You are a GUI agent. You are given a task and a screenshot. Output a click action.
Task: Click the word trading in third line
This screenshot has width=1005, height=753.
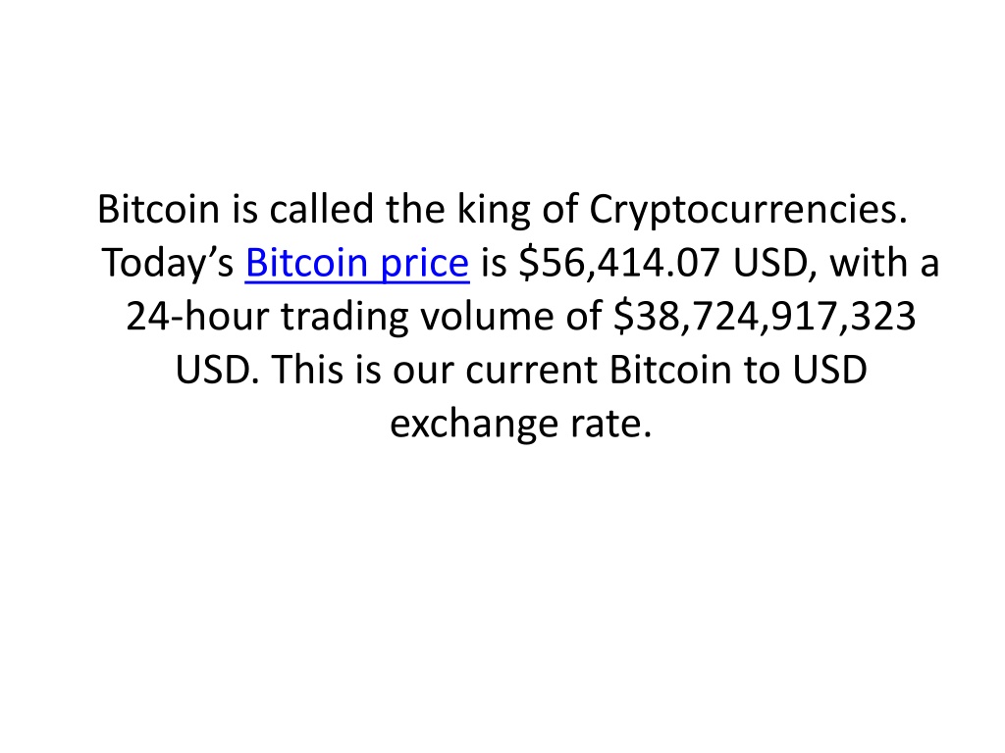pyautogui.click(x=344, y=317)
